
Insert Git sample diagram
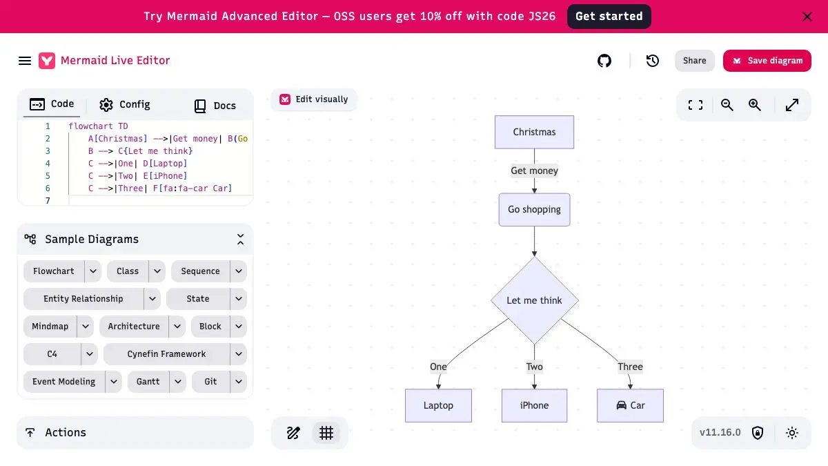210,382
